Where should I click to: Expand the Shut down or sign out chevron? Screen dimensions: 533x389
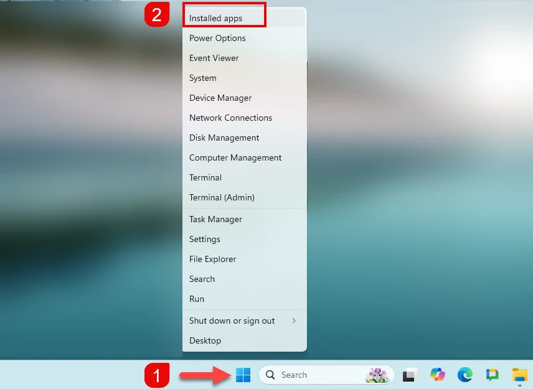click(294, 321)
